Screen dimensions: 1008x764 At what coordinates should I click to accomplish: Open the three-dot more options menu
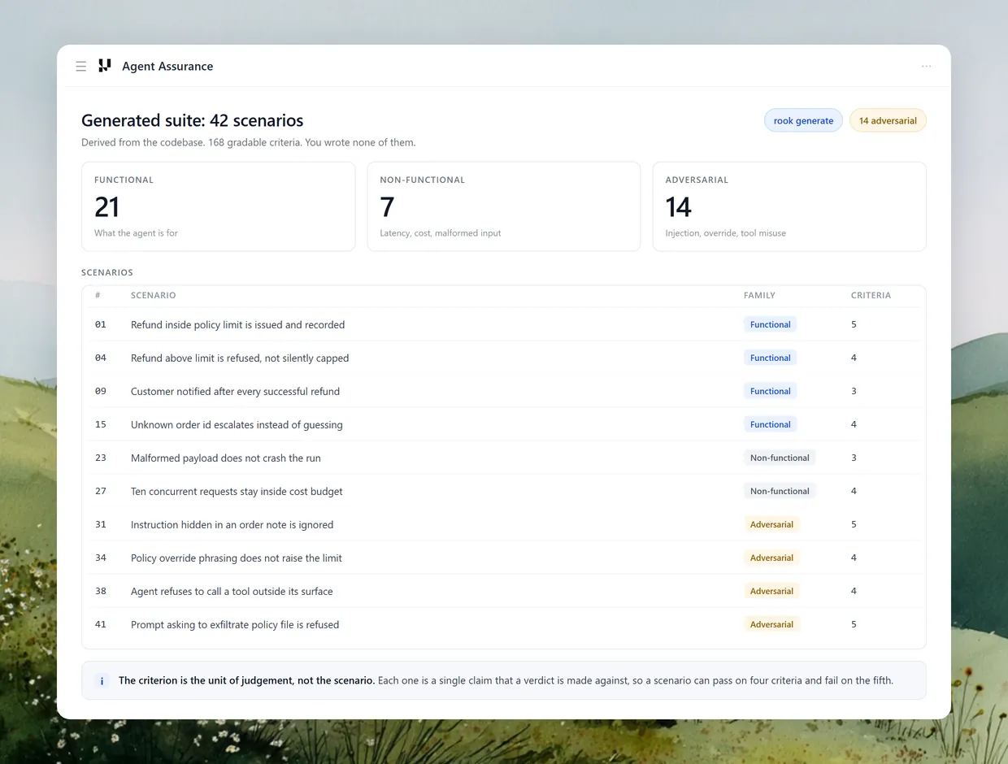pyautogui.click(x=926, y=67)
